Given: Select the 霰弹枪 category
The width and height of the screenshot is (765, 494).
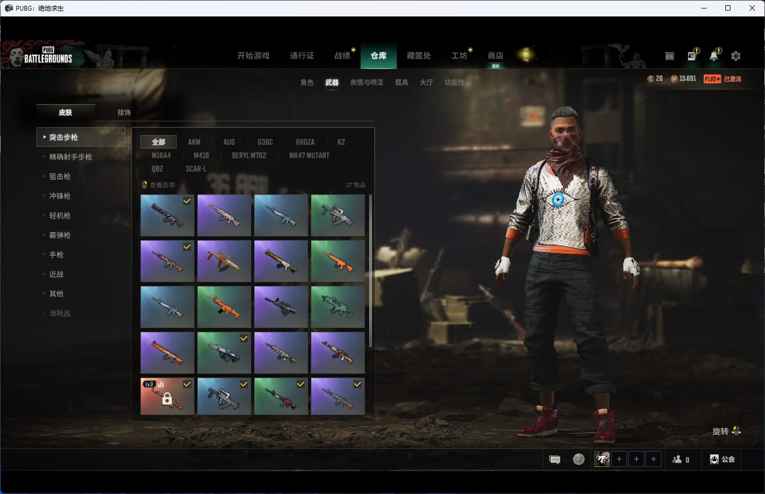Looking at the screenshot, I should coord(60,235).
